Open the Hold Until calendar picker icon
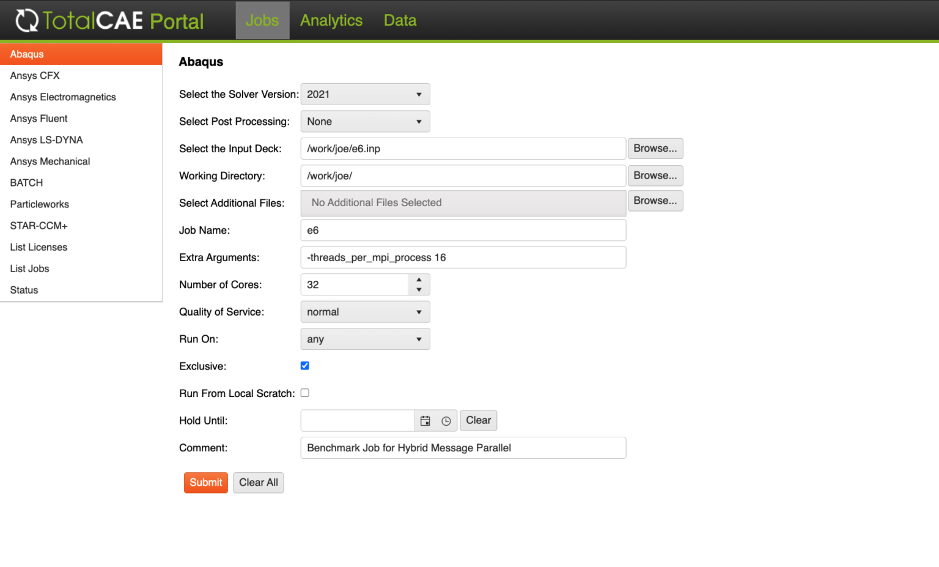 425,421
